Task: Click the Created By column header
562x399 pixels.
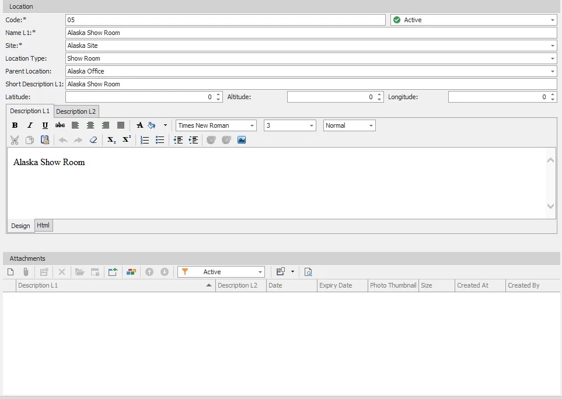Action: 523,285
